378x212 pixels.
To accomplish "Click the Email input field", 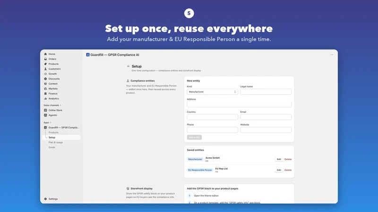I will pyautogui.click(x=266, y=117).
